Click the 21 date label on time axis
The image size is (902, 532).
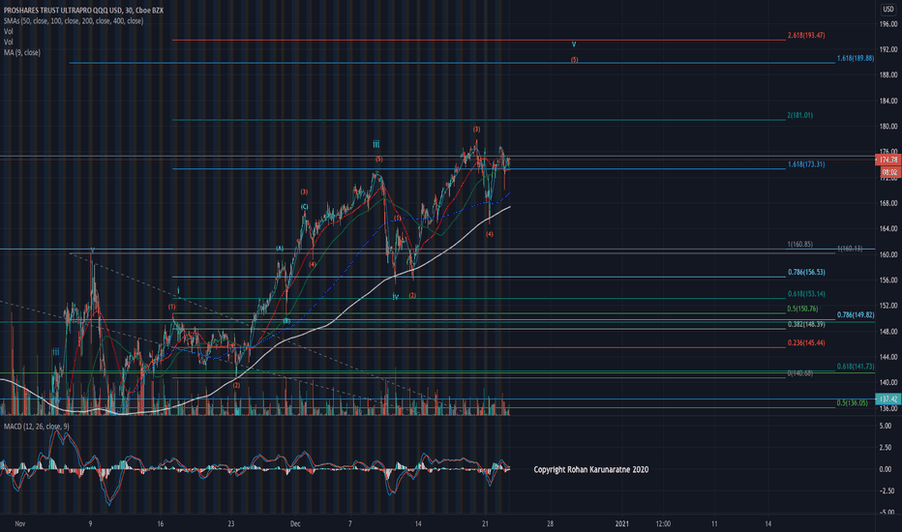pyautogui.click(x=486, y=524)
